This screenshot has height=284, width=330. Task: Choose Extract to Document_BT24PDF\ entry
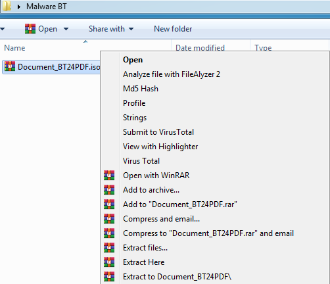pos(177,277)
